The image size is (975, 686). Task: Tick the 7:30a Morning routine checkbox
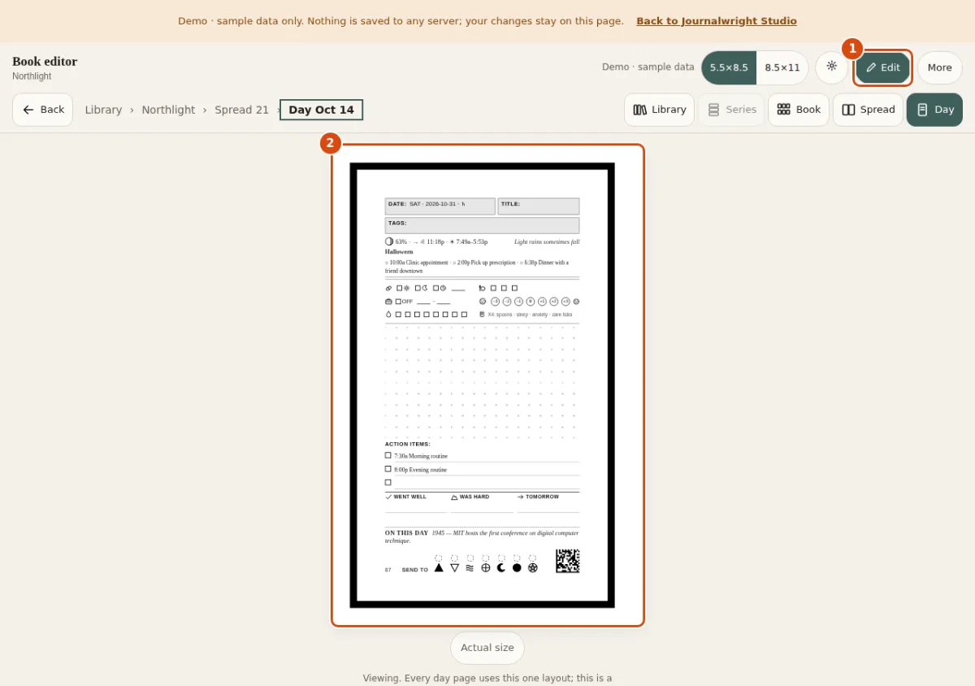pos(388,455)
